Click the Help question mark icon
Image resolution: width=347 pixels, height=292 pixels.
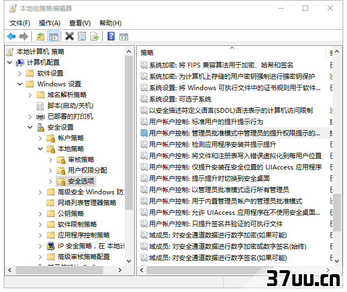pyautogui.click(x=111, y=36)
